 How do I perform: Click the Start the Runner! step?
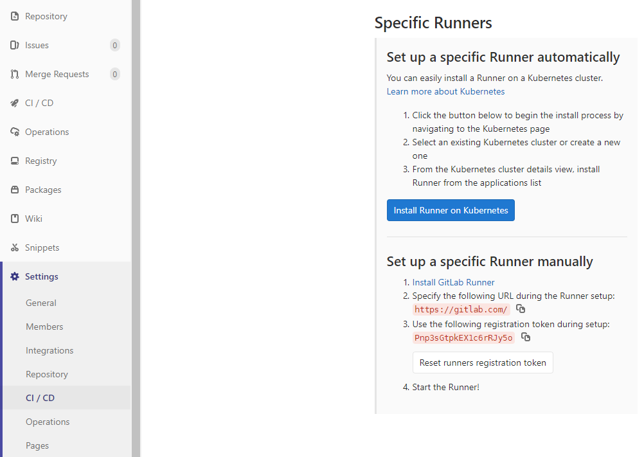click(445, 387)
